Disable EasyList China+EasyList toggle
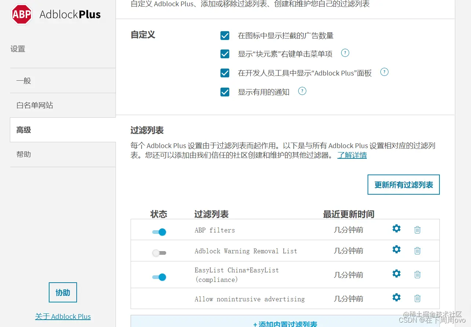The height and width of the screenshot is (327, 471). pos(159,277)
